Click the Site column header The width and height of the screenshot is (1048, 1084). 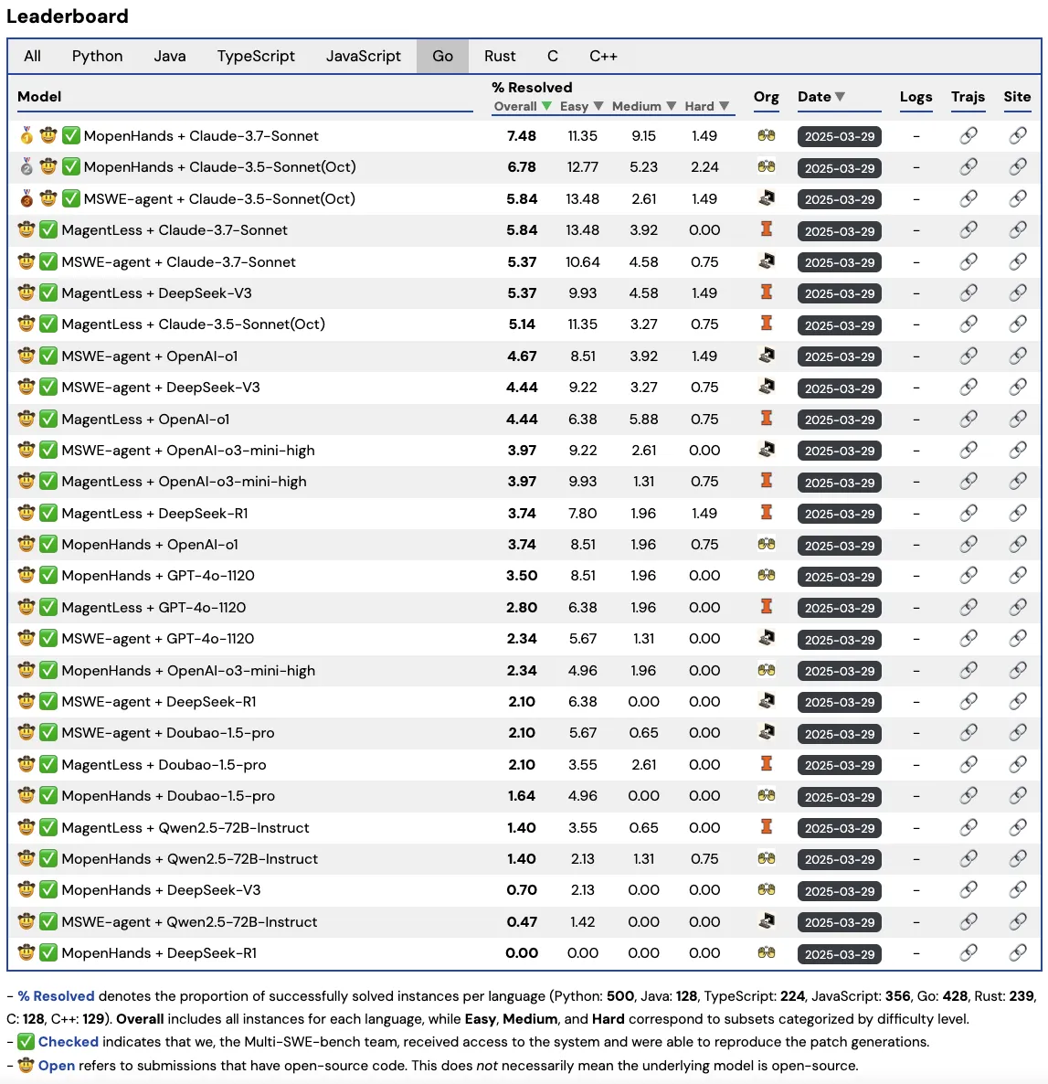pos(1017,97)
